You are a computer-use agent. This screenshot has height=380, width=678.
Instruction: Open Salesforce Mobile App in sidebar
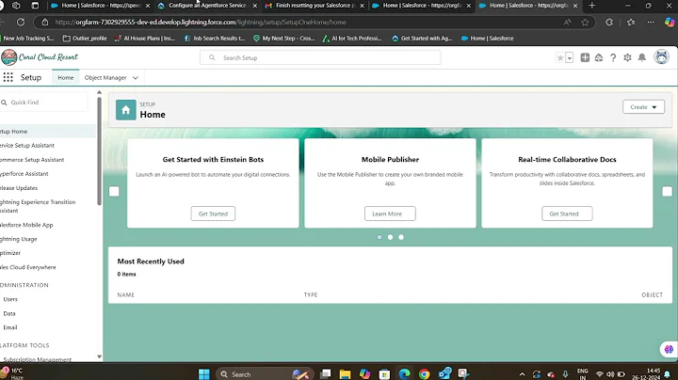click(26, 225)
